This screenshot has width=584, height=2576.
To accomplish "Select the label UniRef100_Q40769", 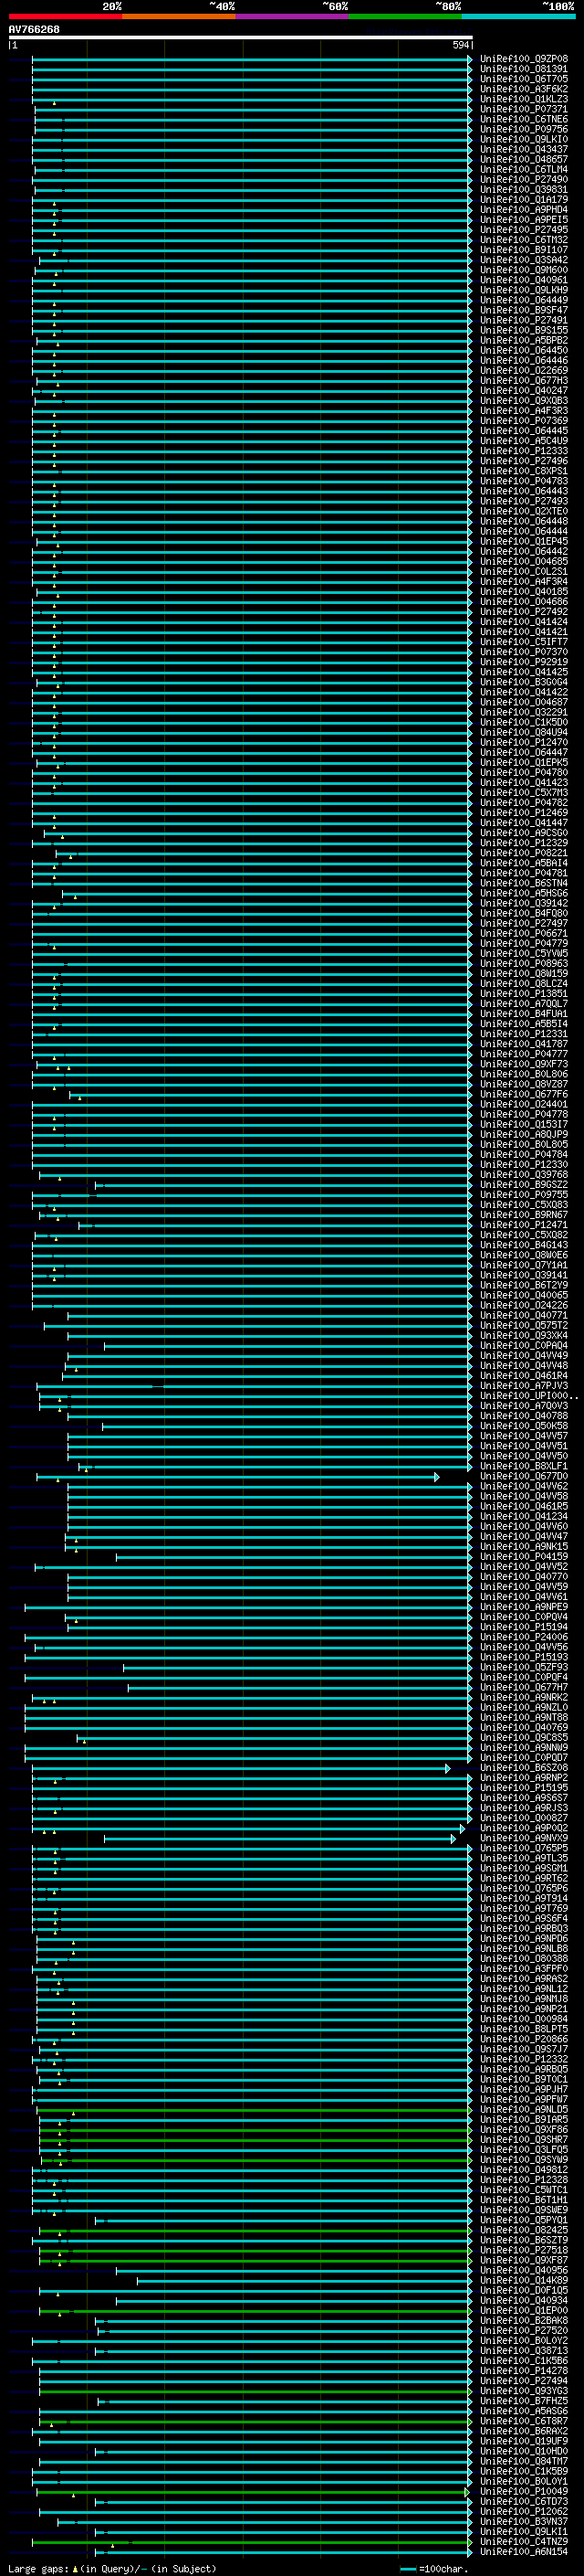I will (524, 1727).
